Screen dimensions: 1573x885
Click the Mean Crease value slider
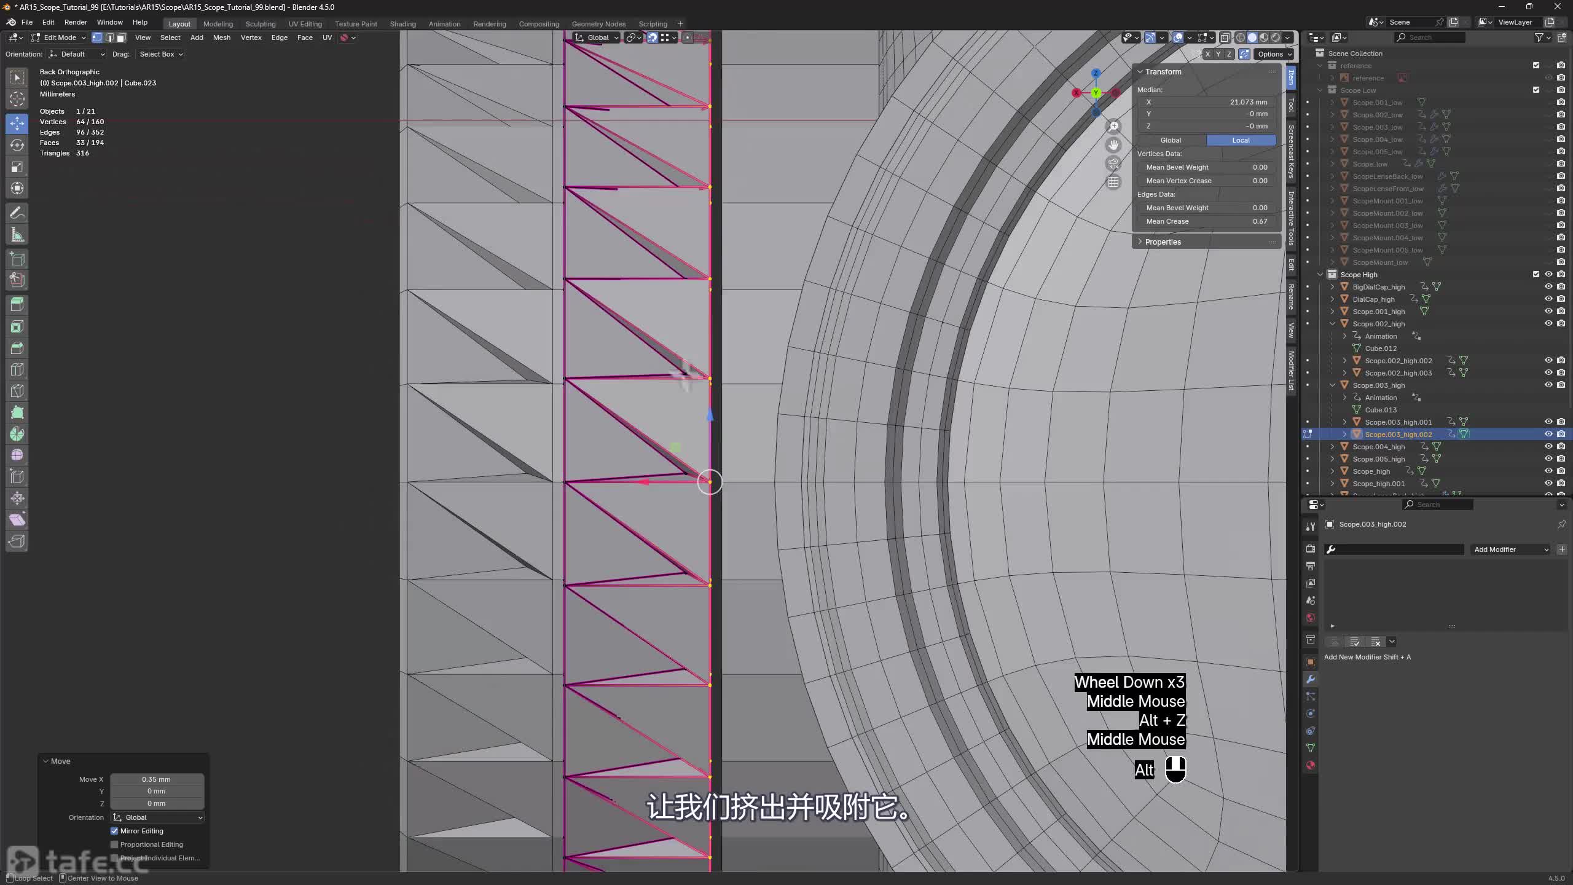[x=1207, y=221]
